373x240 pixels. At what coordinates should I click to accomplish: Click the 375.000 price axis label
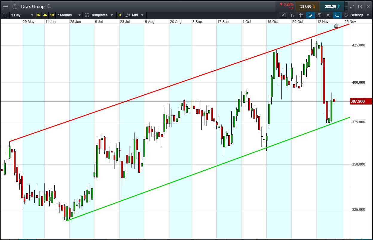(x=358, y=122)
